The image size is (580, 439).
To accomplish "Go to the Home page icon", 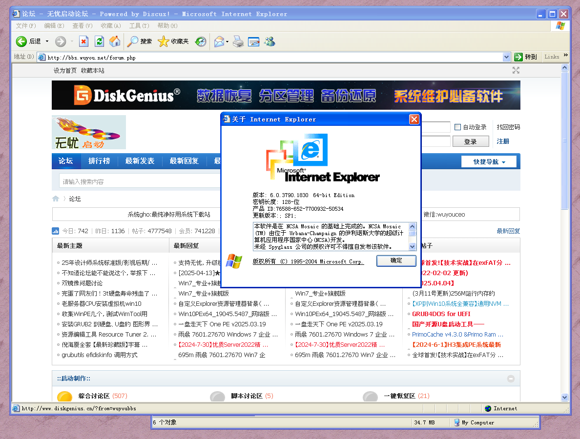I will coord(115,41).
